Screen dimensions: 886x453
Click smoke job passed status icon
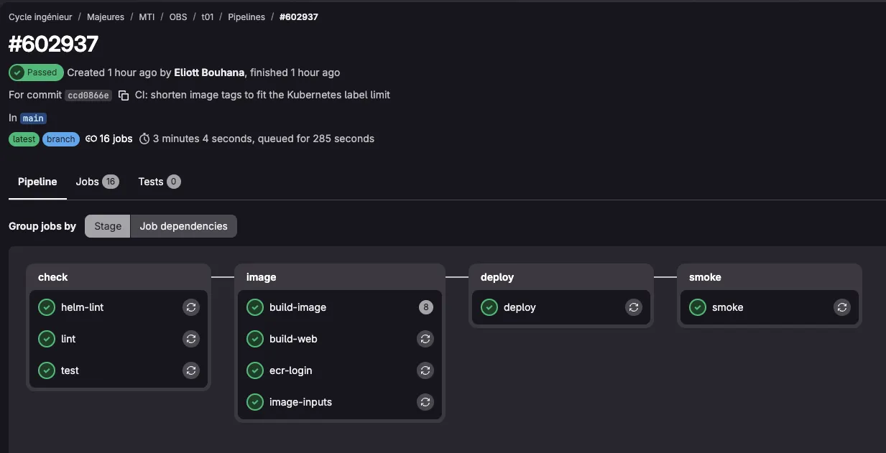[x=698, y=307]
